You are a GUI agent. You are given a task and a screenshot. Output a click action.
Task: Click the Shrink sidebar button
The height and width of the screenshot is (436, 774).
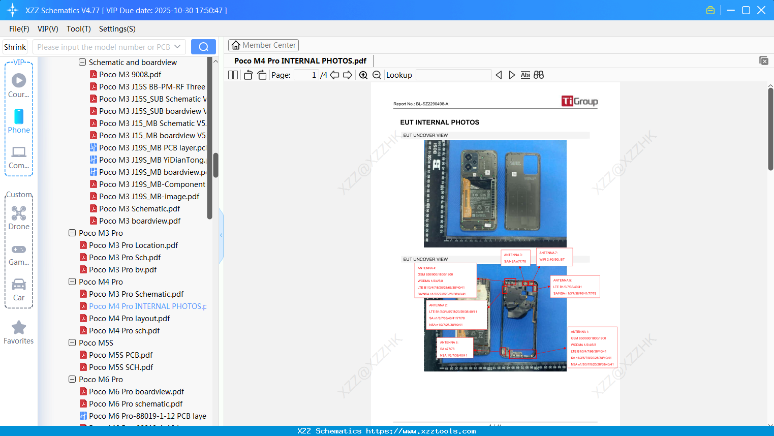tap(14, 46)
